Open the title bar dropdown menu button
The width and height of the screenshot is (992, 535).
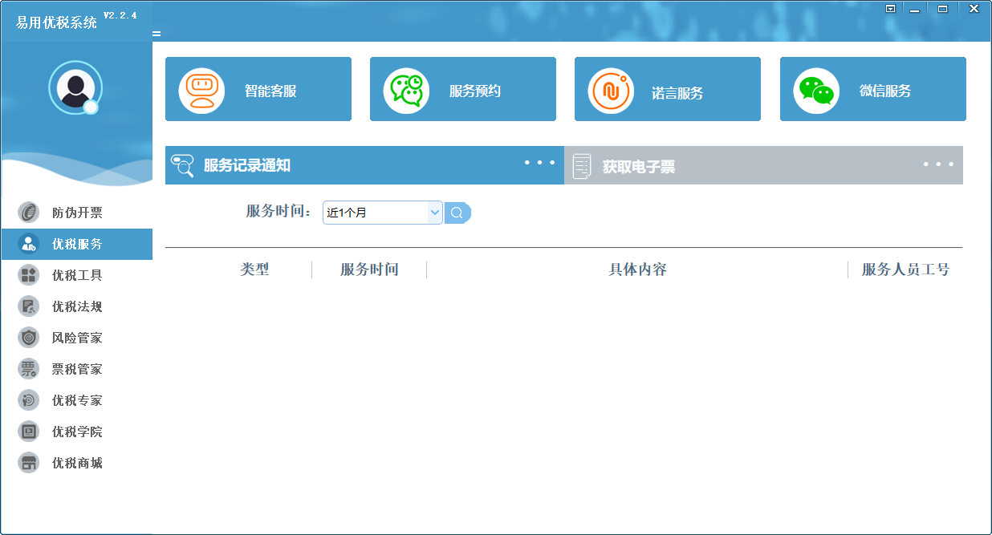890,9
